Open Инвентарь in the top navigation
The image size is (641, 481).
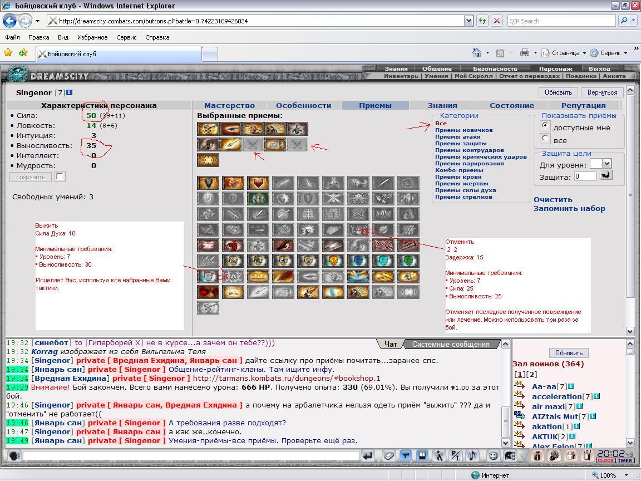click(401, 76)
